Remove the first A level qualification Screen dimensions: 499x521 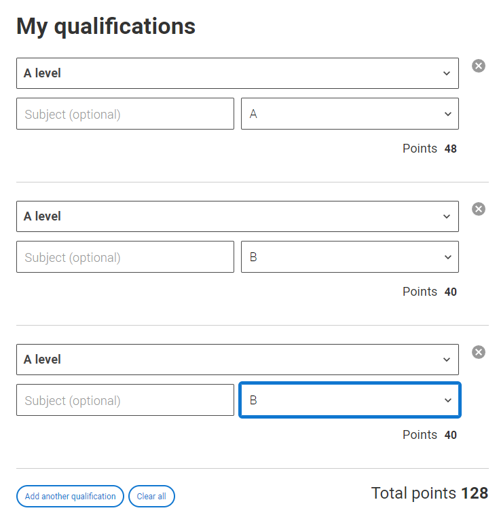pos(479,66)
